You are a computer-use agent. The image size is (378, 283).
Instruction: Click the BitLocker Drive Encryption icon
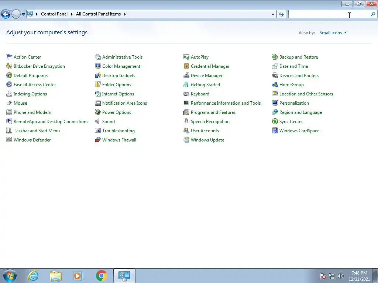pyautogui.click(x=9, y=66)
